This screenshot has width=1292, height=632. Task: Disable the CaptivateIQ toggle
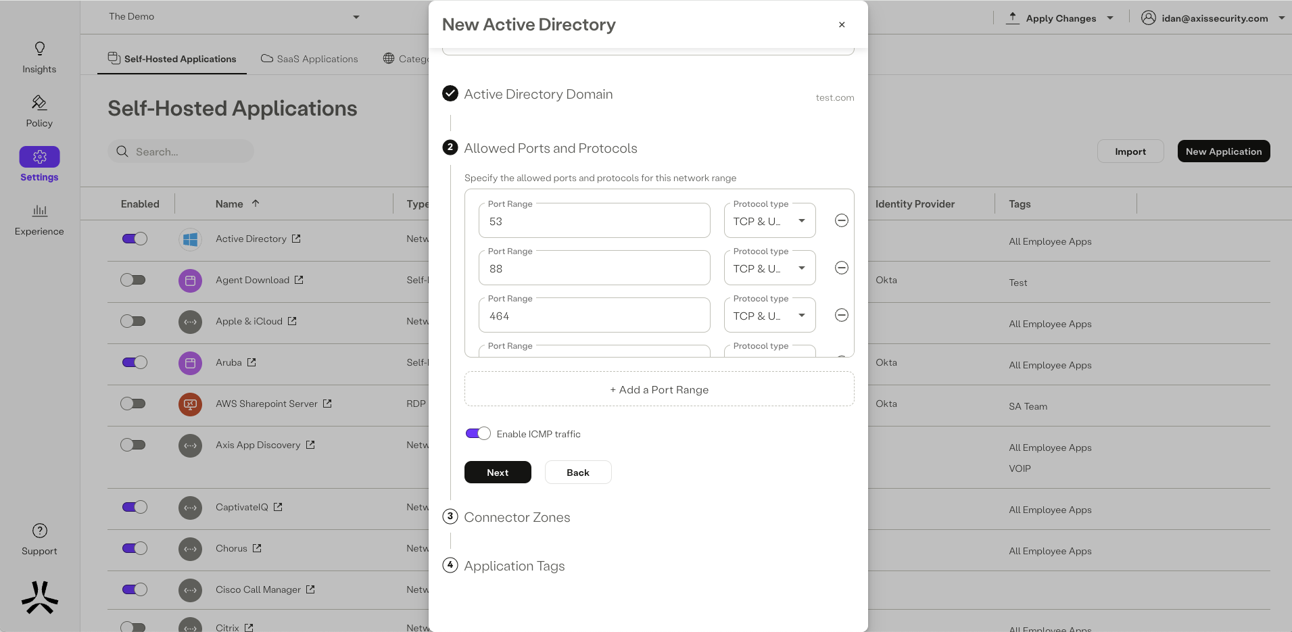pyautogui.click(x=135, y=507)
